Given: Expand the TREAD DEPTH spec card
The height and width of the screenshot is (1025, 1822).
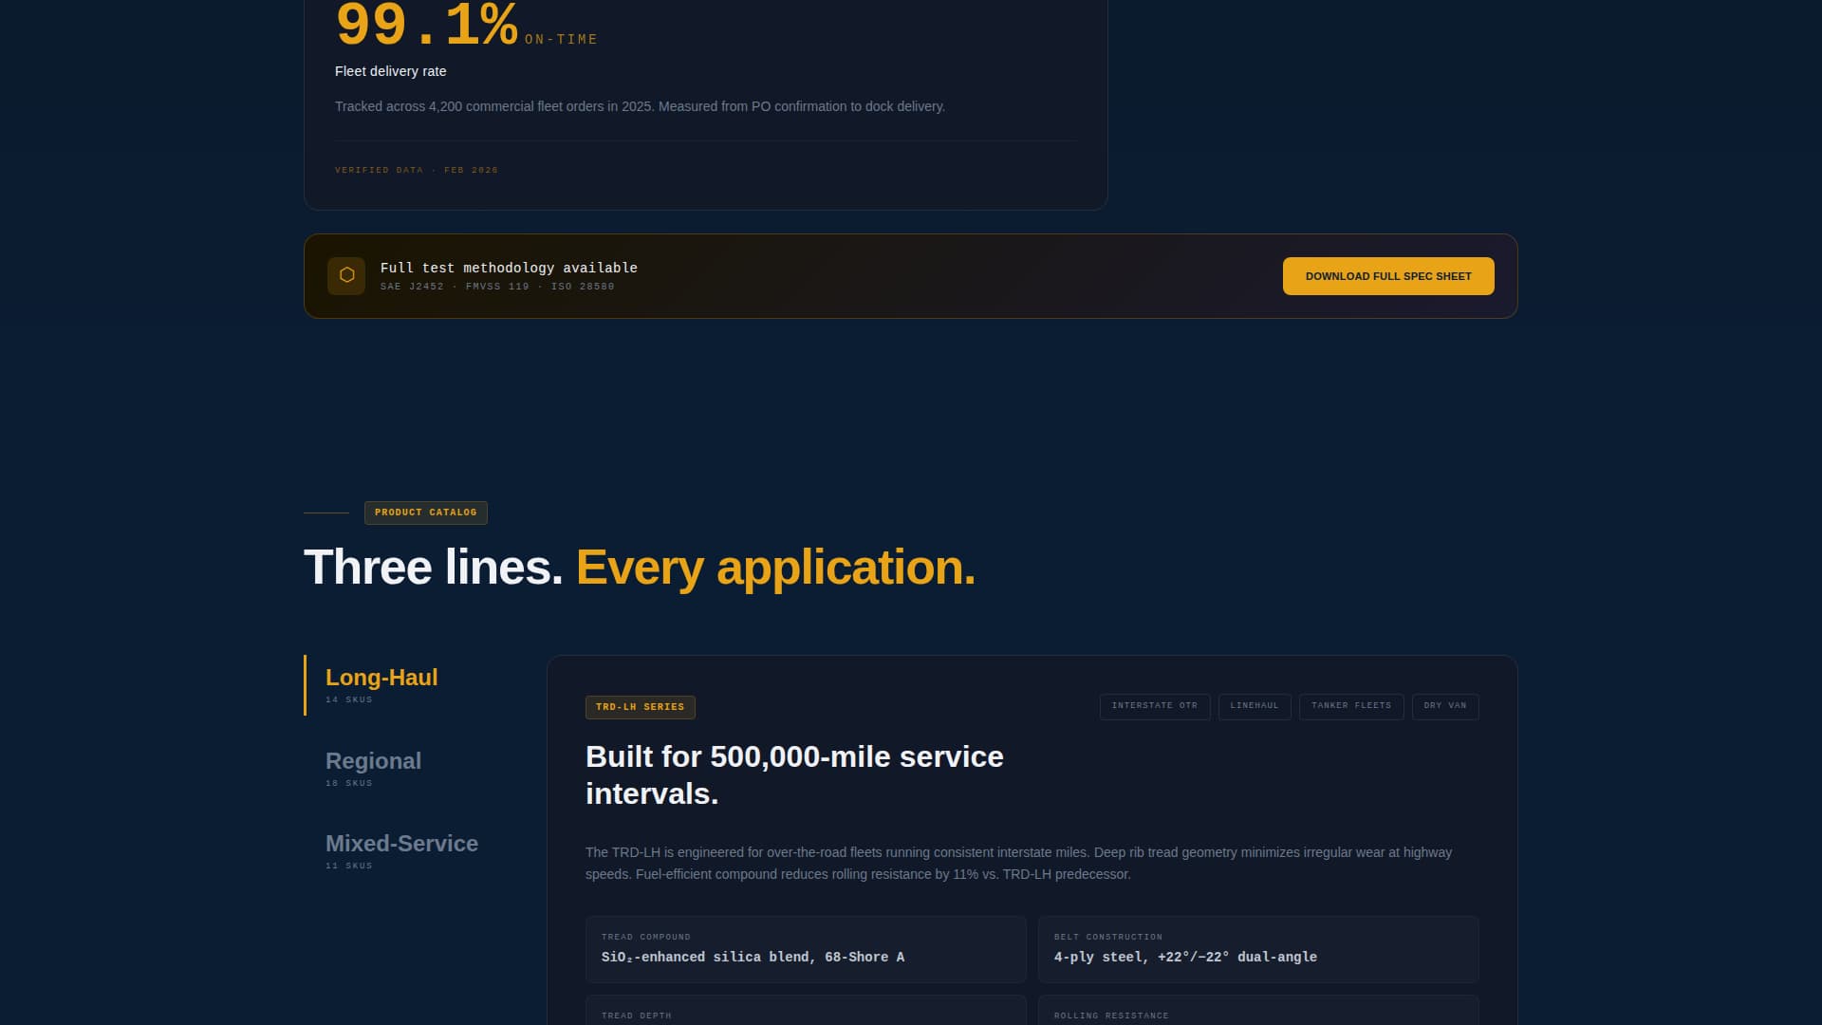Looking at the screenshot, I should [805, 1014].
